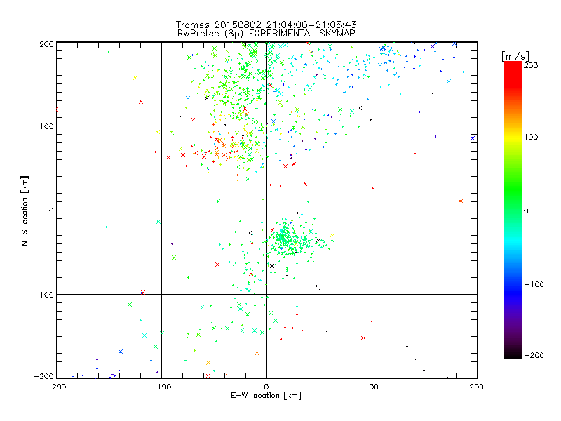The height and width of the screenshot is (421, 561).
Task: Click the colorbar's green band at 0
Action: click(x=513, y=210)
